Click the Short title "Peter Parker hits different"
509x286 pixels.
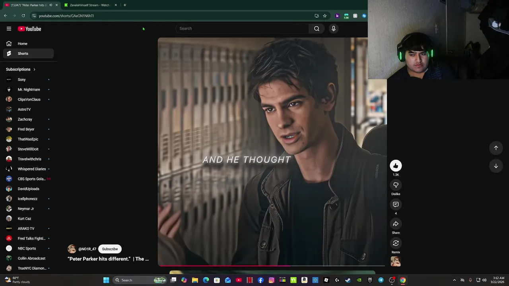108,259
